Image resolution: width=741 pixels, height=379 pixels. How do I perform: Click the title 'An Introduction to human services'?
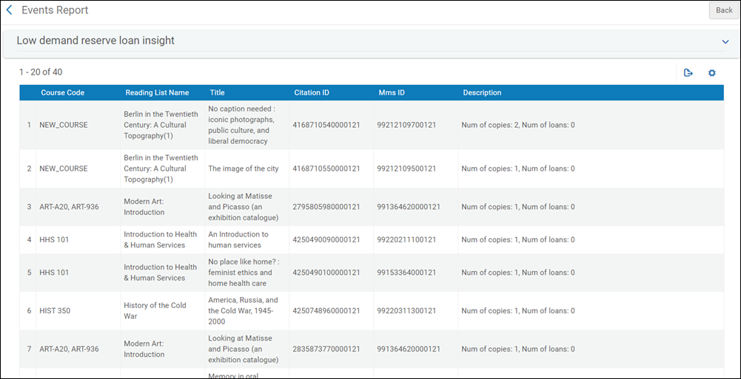click(238, 239)
